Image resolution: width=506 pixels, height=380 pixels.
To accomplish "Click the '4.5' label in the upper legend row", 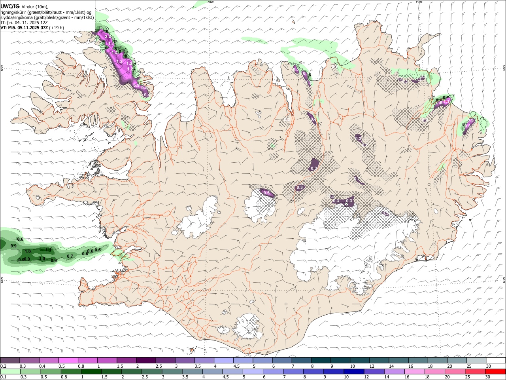I will pyautogui.click(x=236, y=366).
